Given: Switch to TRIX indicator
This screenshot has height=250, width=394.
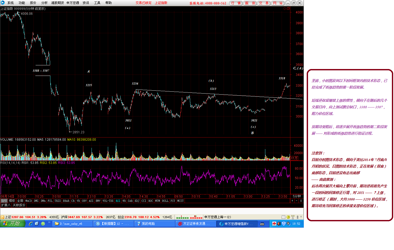Looking at the screenshot, I should tap(57, 201).
